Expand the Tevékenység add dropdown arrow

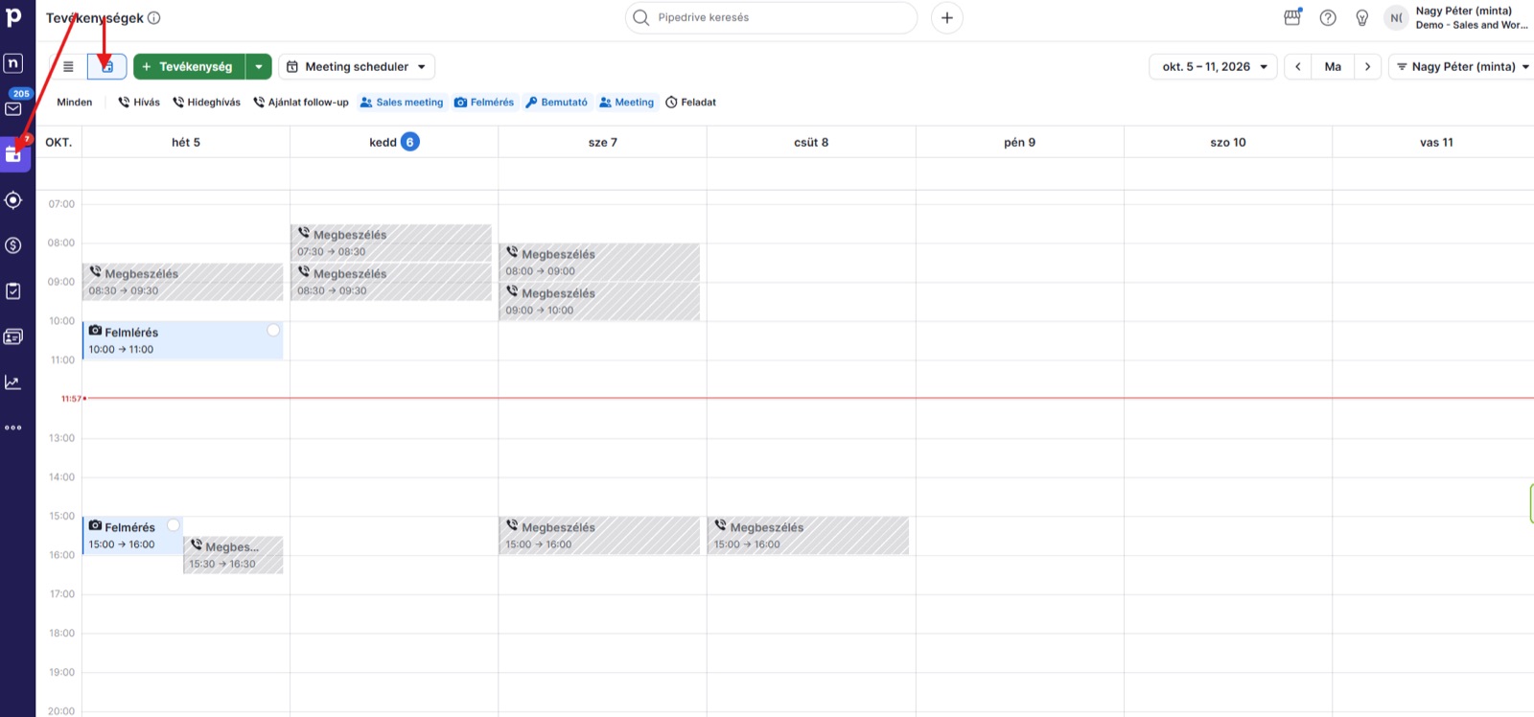259,66
